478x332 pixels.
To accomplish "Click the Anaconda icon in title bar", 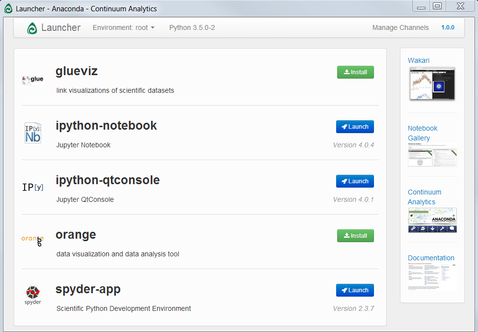I will 8,8.
